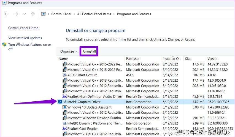Click the ASUS publisher cell

click(130, 75)
